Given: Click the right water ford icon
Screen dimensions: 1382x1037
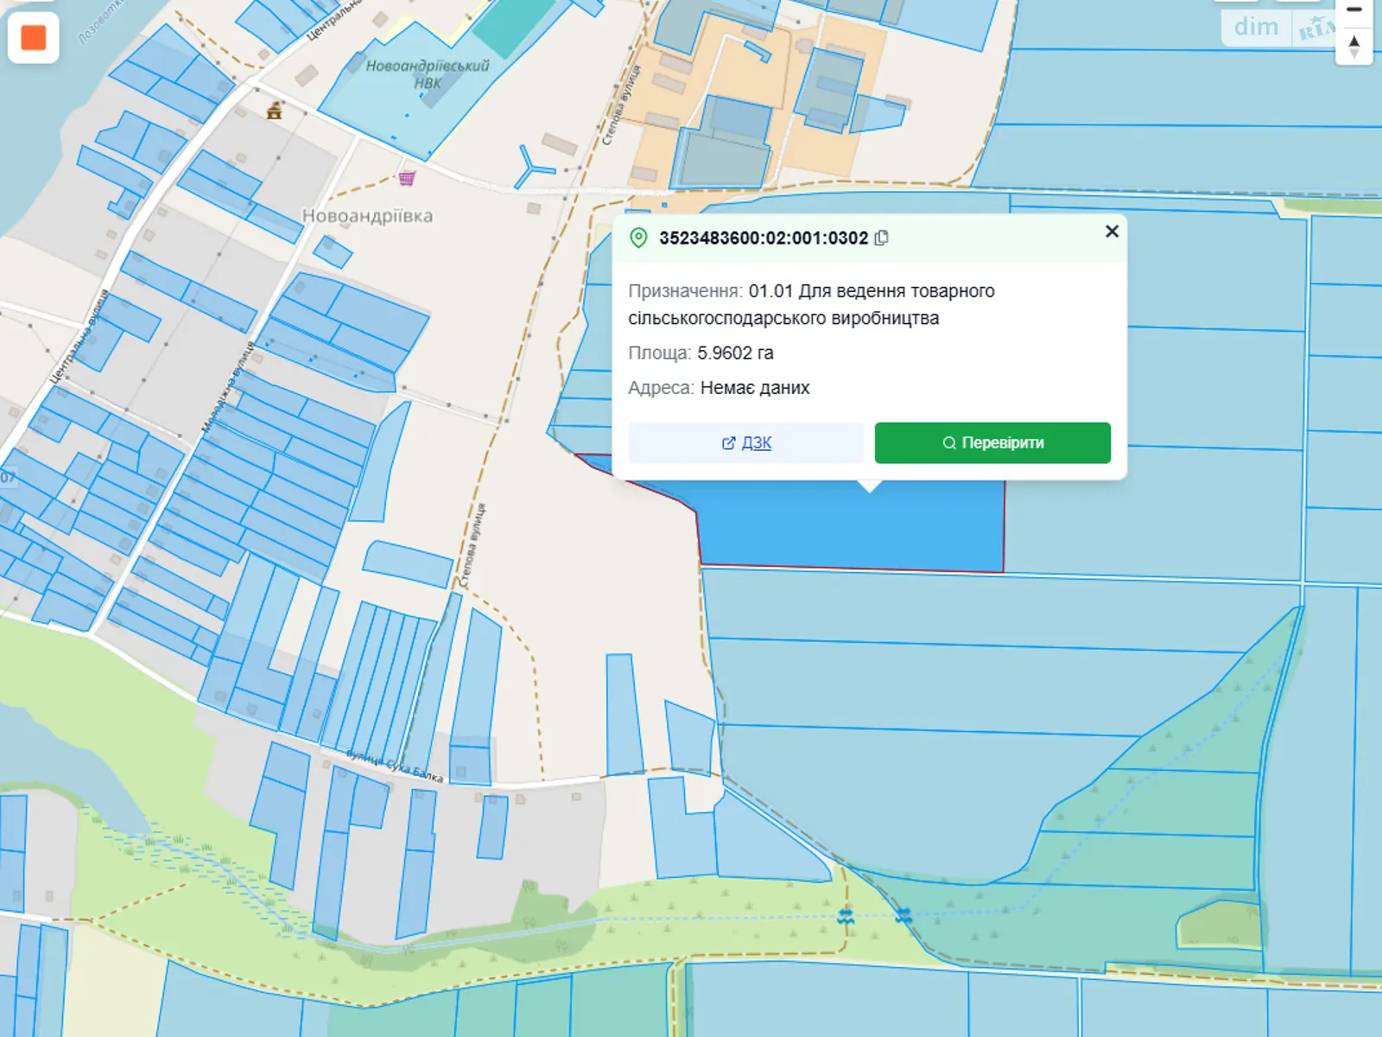Looking at the screenshot, I should 903,914.
